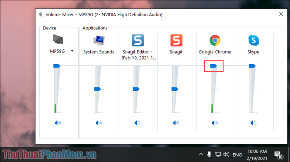
Task: Click the Google Chrome label
Action: coord(215,52)
